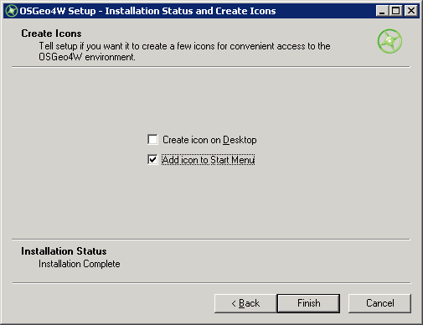
Task: Close the setup window
Action: click(411, 11)
